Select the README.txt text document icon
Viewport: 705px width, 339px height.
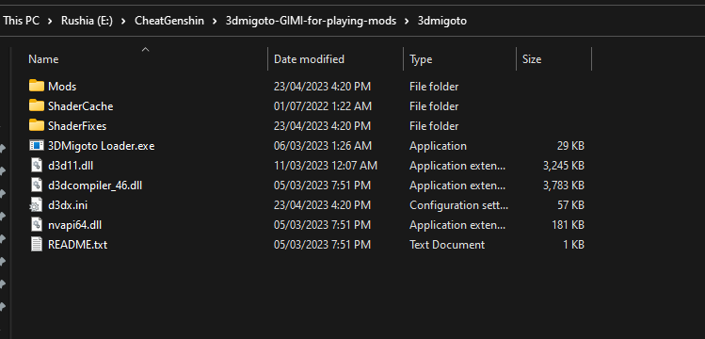(x=37, y=244)
